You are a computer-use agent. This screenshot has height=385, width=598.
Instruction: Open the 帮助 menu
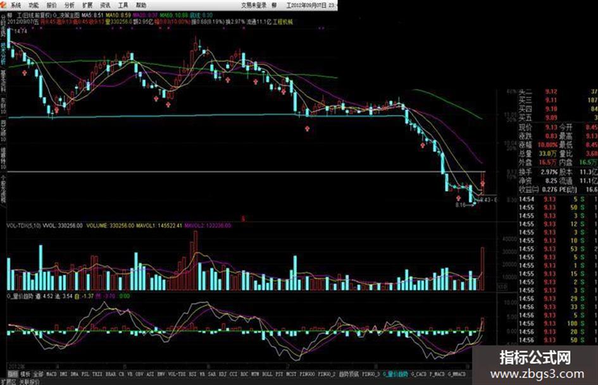pyautogui.click(x=141, y=5)
